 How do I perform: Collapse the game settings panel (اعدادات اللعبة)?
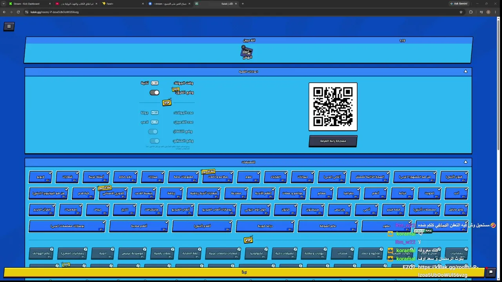pos(466,72)
